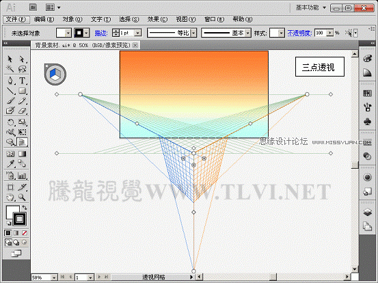This screenshot has height=283, width=378.
Task: Select the Perspective Grid tool
Action: (22, 142)
